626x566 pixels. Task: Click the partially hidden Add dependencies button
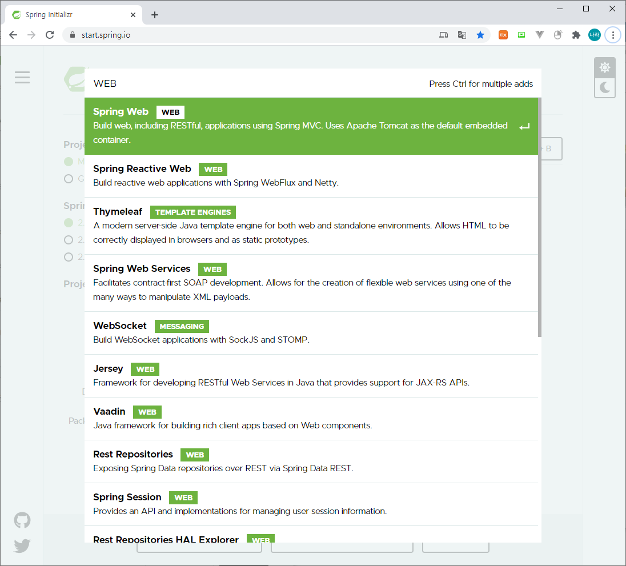coord(551,148)
